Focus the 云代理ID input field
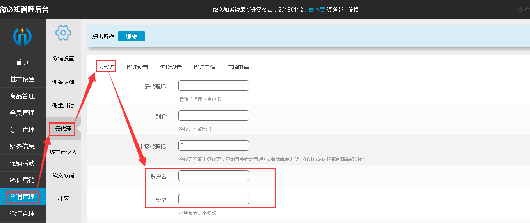This screenshot has width=530, height=223. (213, 86)
